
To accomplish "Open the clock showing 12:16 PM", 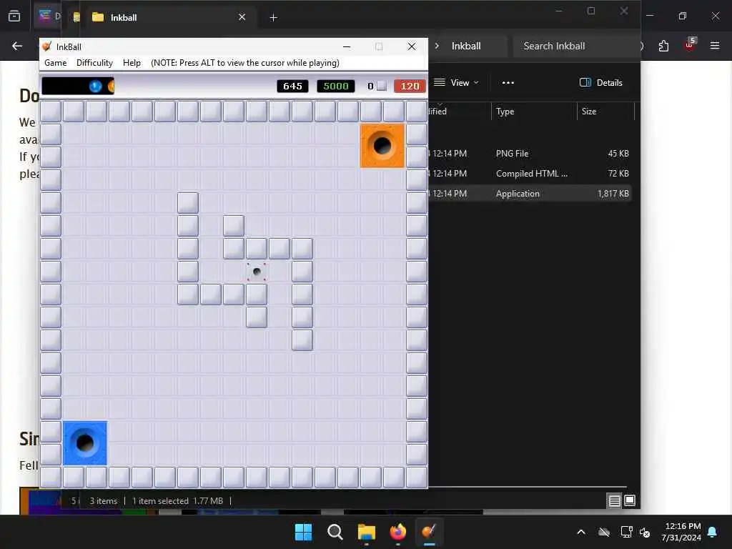I will click(x=681, y=532).
